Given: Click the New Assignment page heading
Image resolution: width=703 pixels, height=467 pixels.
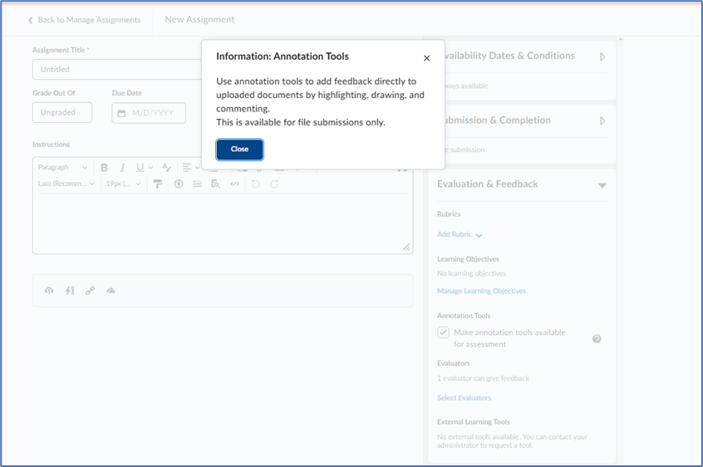Looking at the screenshot, I should pyautogui.click(x=199, y=20).
